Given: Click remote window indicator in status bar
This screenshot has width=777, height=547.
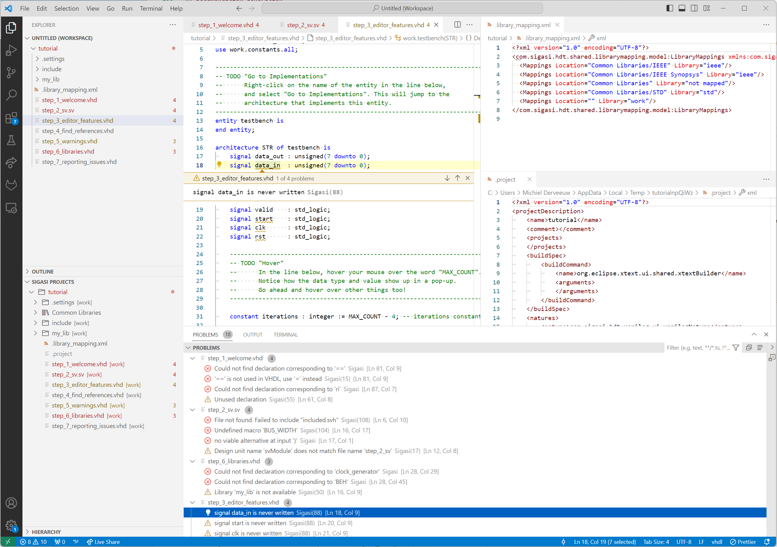Looking at the screenshot, I should (x=8, y=542).
